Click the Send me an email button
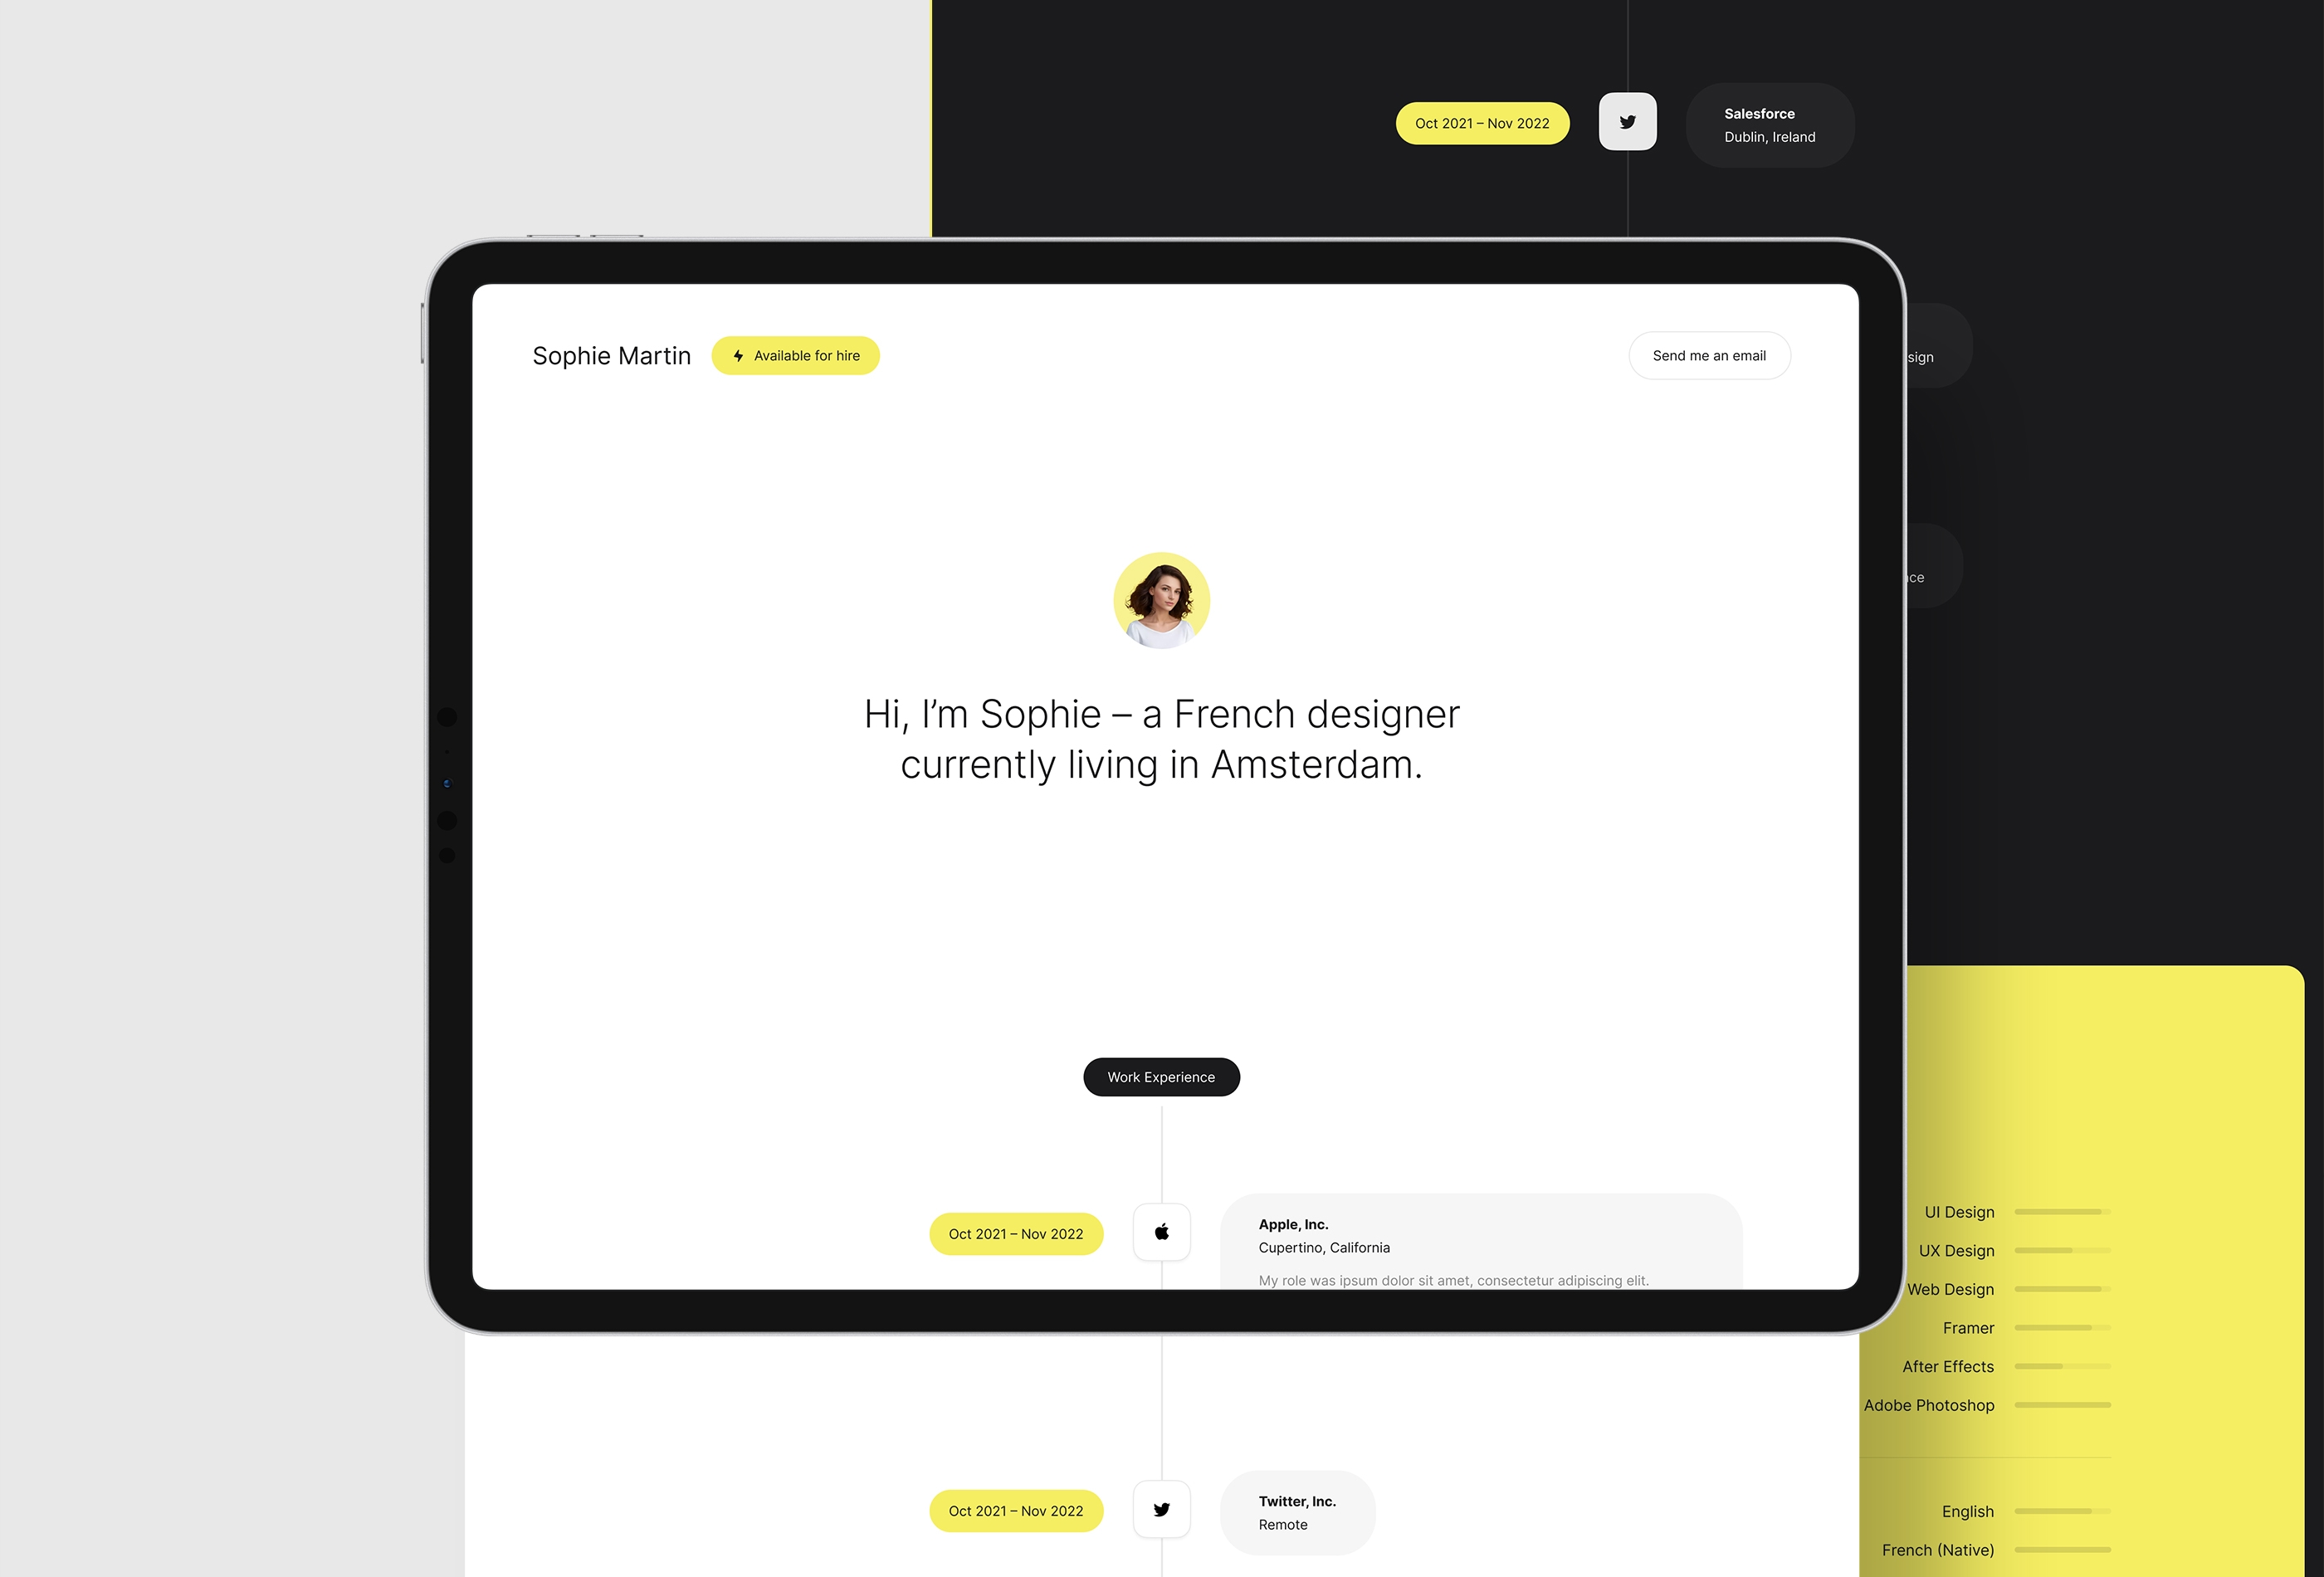The height and width of the screenshot is (1577, 2324). pos(1706,355)
